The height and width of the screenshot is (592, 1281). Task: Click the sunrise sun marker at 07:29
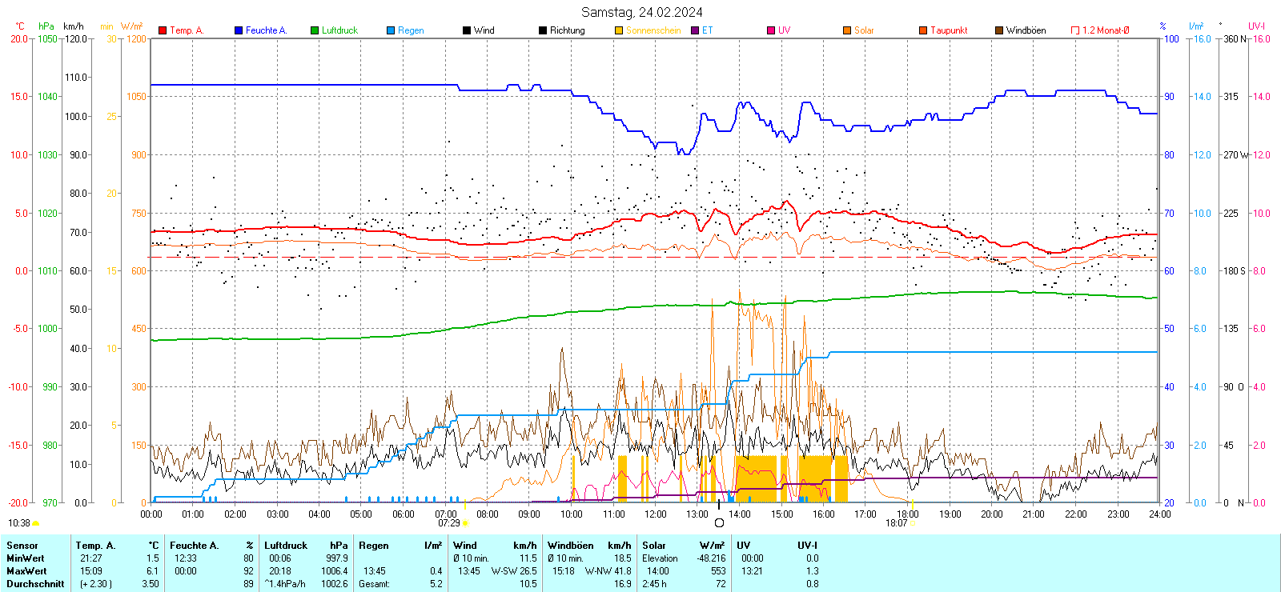(465, 523)
